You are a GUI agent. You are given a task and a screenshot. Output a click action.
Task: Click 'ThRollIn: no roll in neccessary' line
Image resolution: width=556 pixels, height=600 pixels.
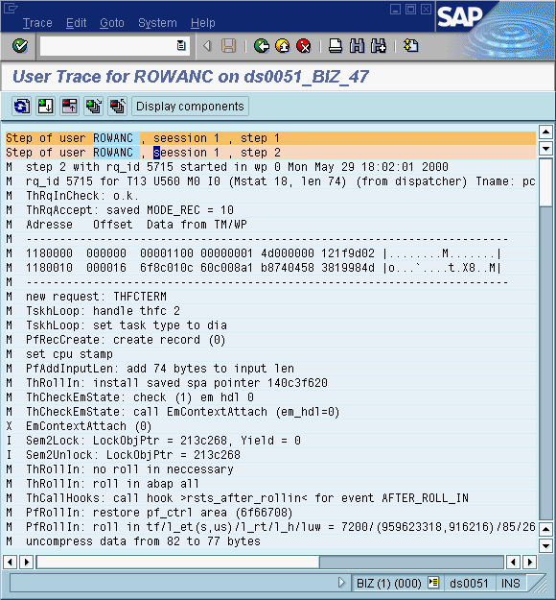coord(129,469)
